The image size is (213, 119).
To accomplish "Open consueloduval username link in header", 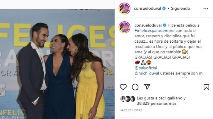I will click(147, 8).
